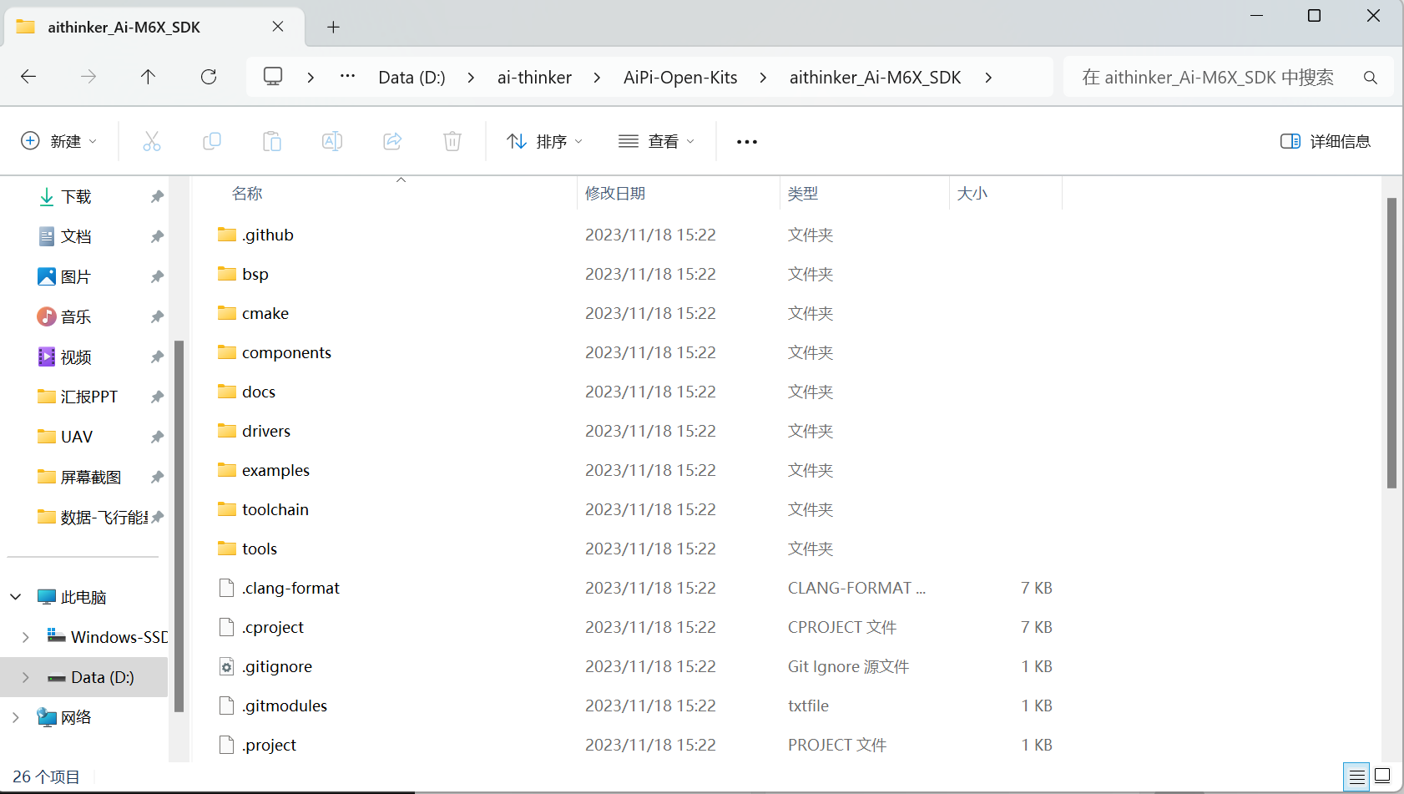This screenshot has width=1404, height=794.
Task: Open 图片 in quick access sidebar
Action: pos(76,277)
